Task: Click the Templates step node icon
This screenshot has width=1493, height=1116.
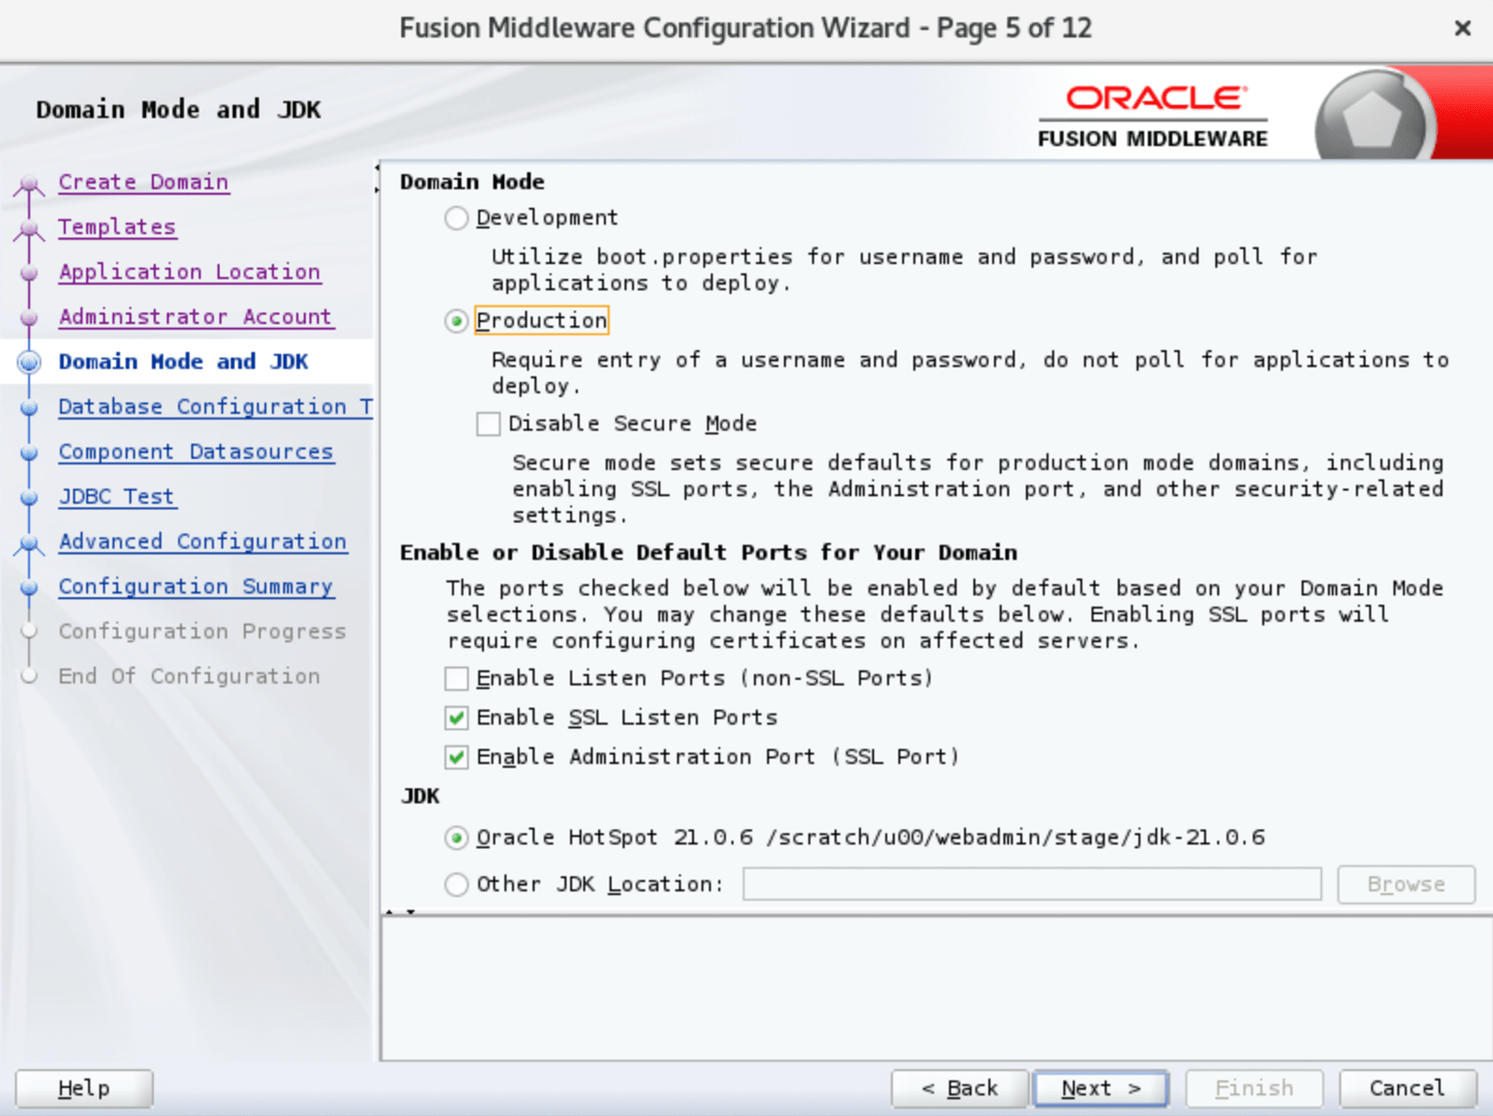Action: click(x=29, y=228)
